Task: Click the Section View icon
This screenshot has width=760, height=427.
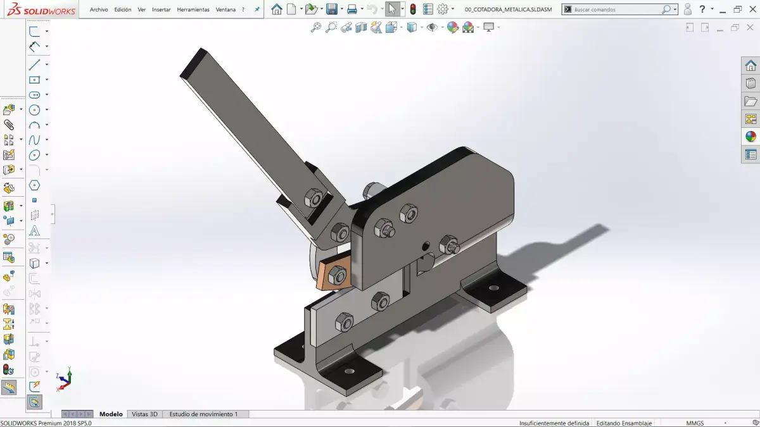Action: click(361, 27)
